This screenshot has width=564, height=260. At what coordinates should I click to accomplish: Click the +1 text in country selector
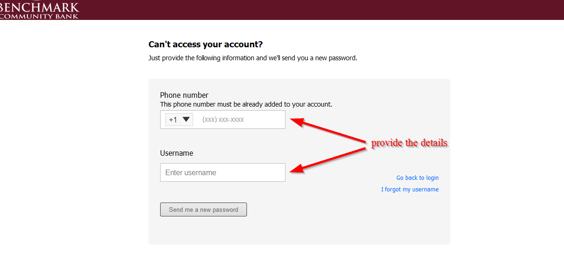point(173,120)
